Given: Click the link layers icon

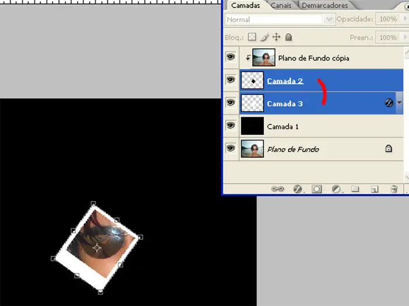Looking at the screenshot, I should pyautogui.click(x=278, y=189).
